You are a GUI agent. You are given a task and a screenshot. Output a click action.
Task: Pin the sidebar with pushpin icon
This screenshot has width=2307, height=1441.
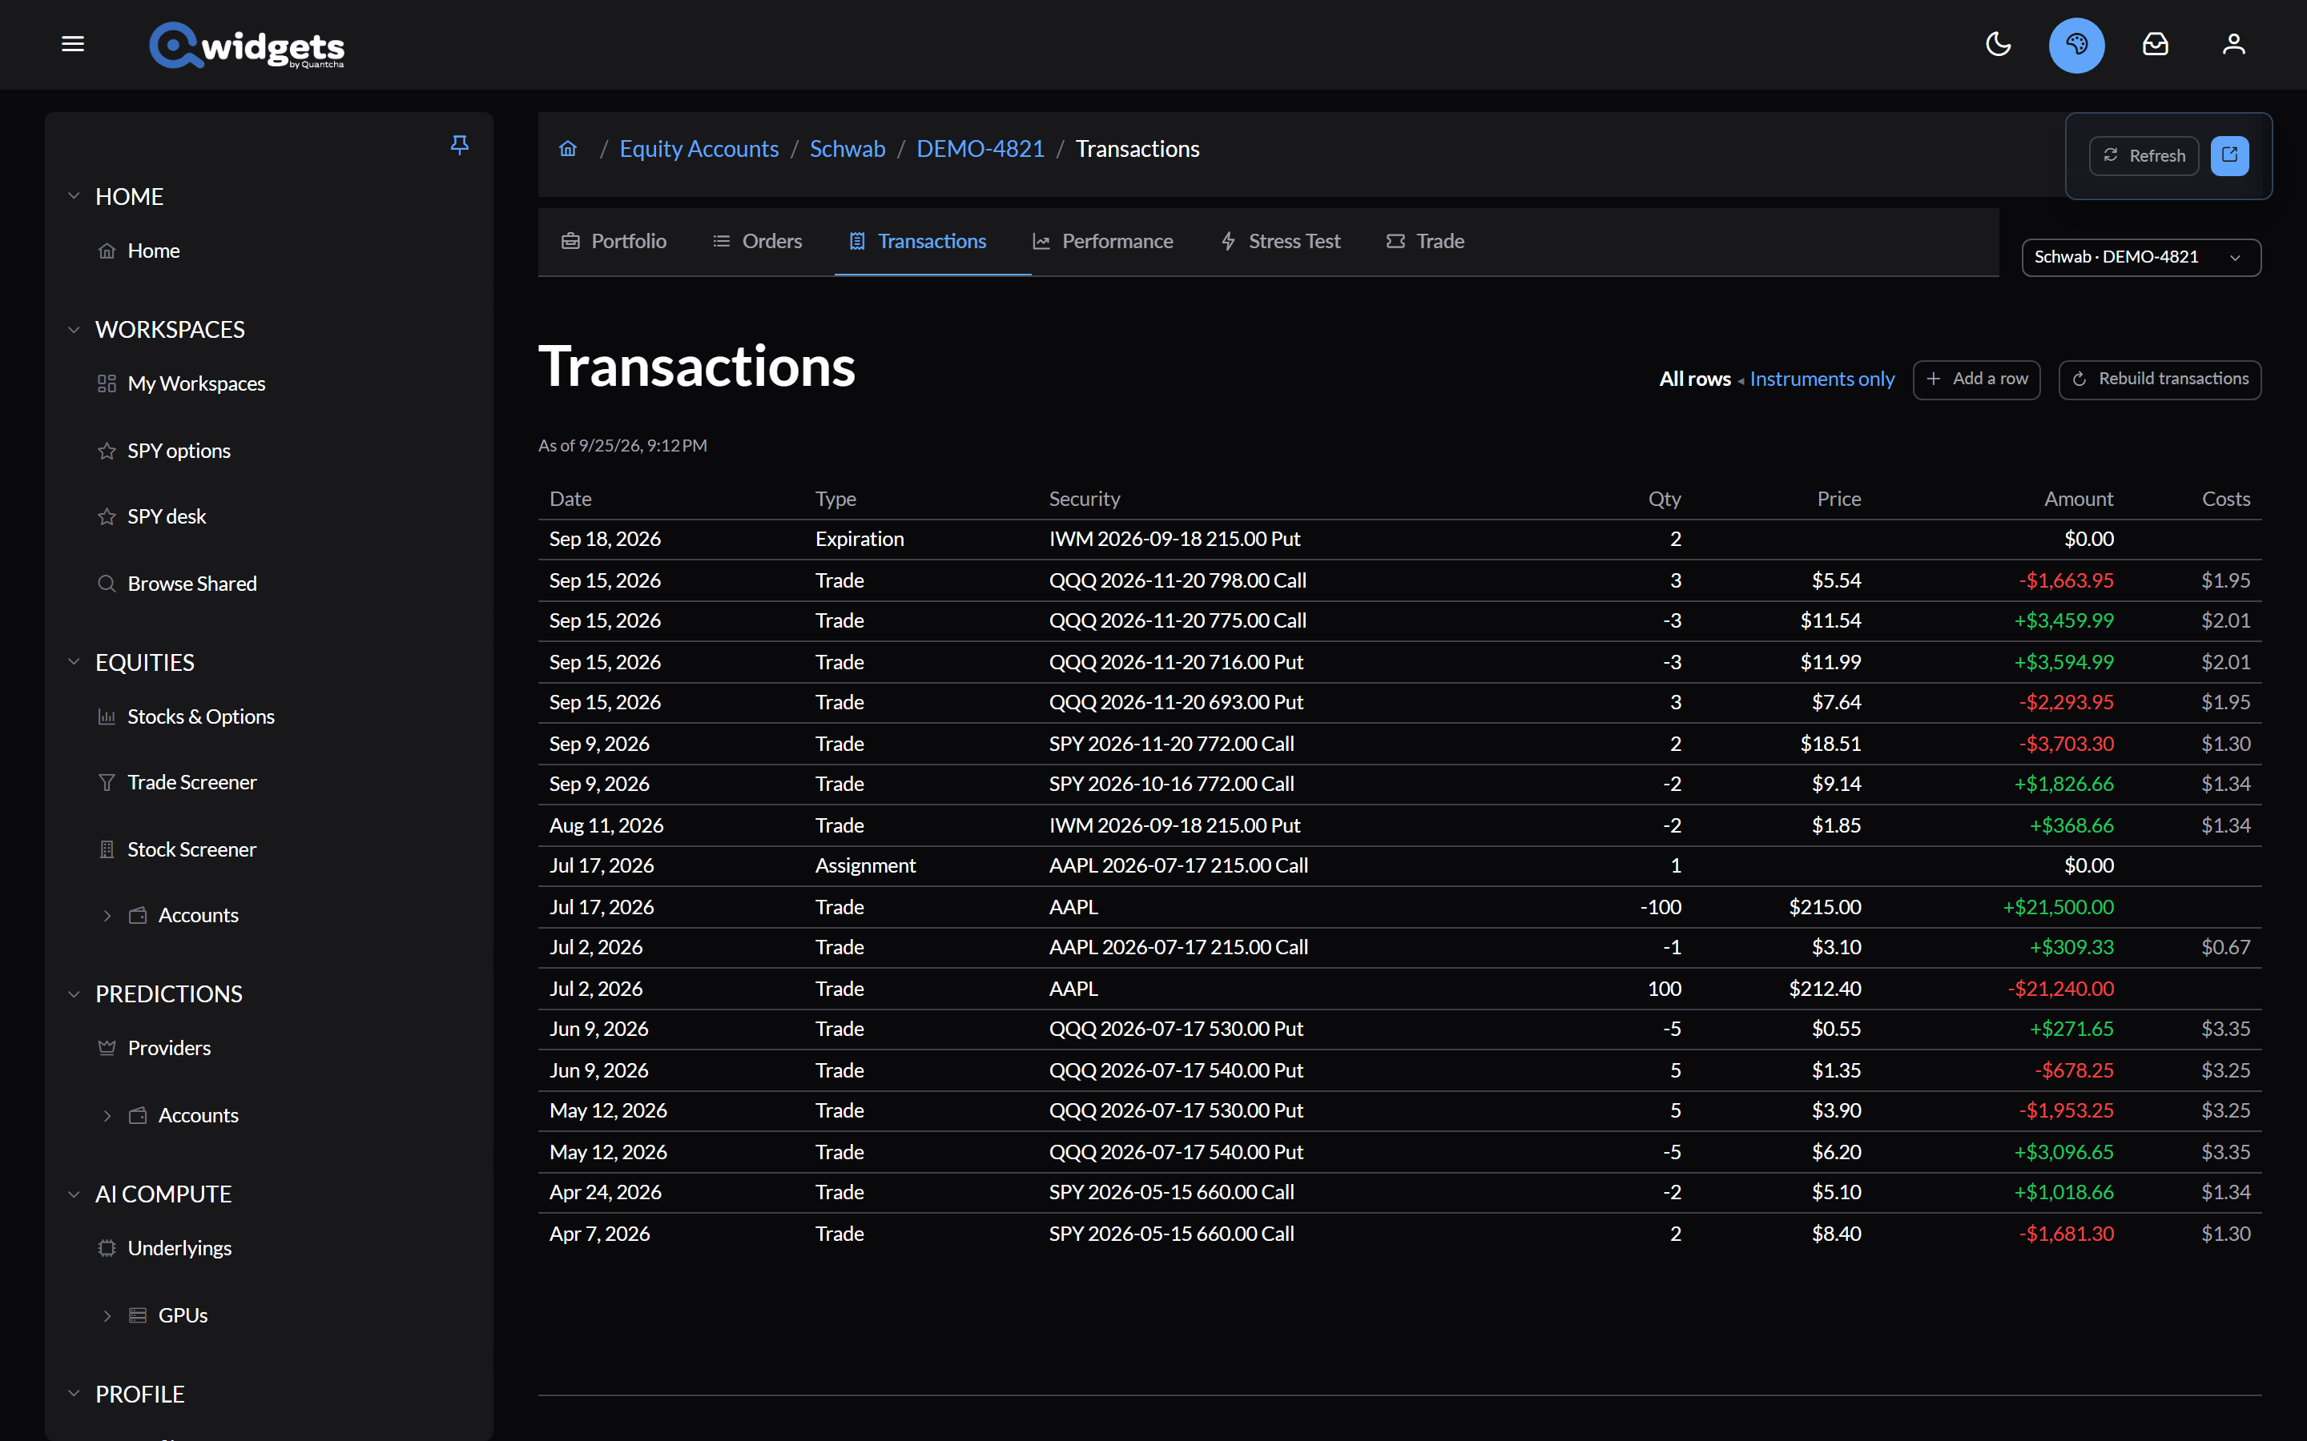tap(458, 145)
